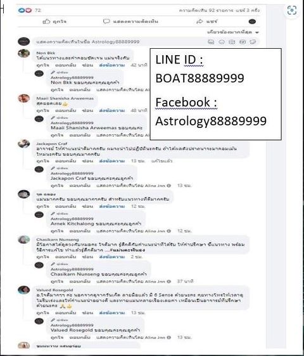The height and width of the screenshot is (356, 304).
Task: Click the thumbs-up Like button on post
Action: click(x=54, y=22)
